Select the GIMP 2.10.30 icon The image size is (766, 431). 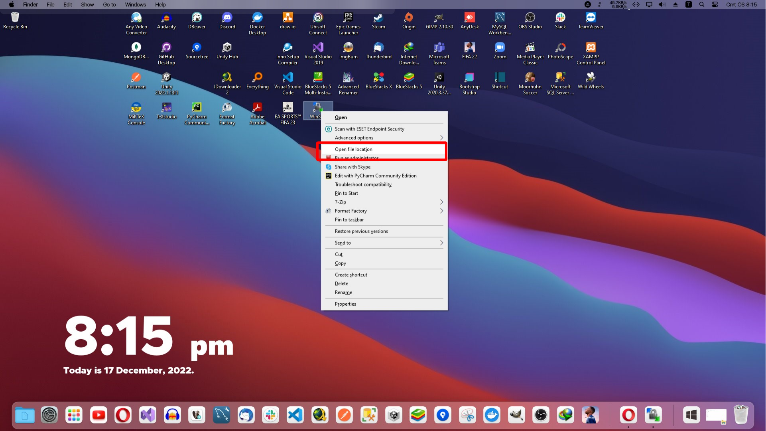tap(439, 21)
